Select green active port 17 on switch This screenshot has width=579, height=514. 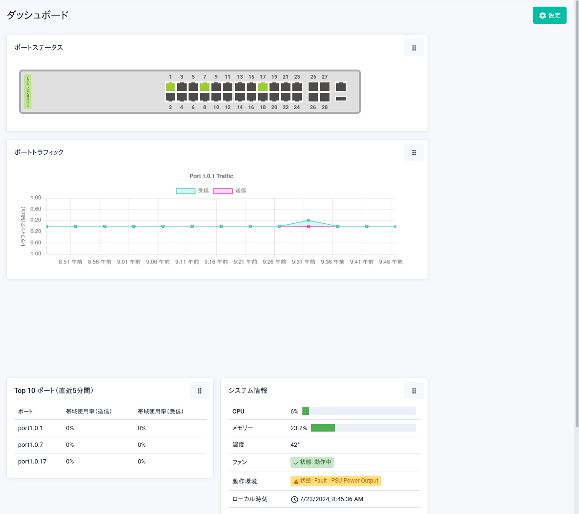pyautogui.click(x=263, y=87)
